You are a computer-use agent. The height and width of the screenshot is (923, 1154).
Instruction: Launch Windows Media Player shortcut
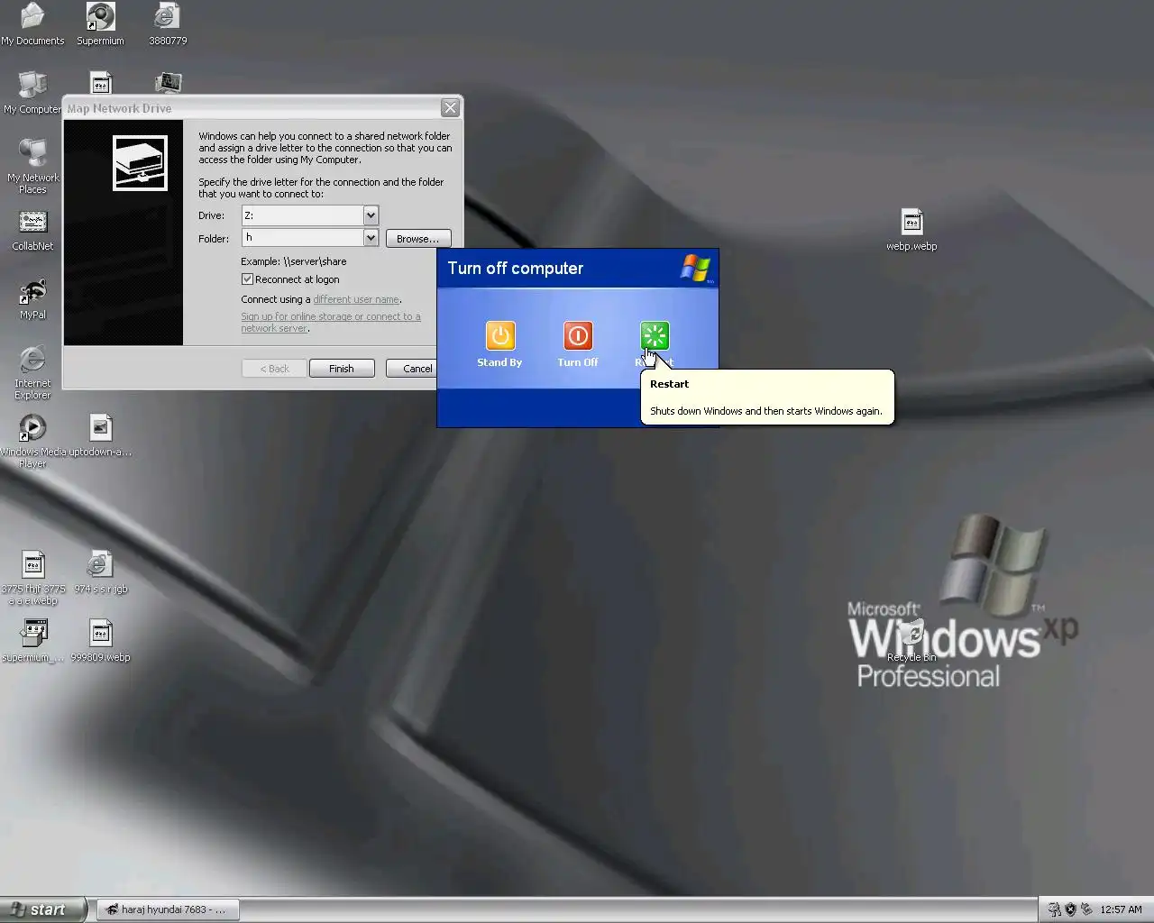point(32,441)
